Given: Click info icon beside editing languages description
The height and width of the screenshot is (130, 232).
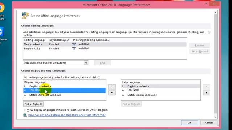Looking at the screenshot, I should 209,32.
